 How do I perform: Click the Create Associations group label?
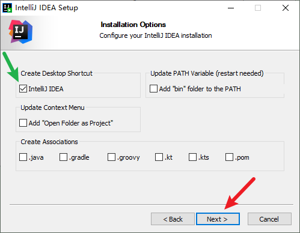pos(49,142)
